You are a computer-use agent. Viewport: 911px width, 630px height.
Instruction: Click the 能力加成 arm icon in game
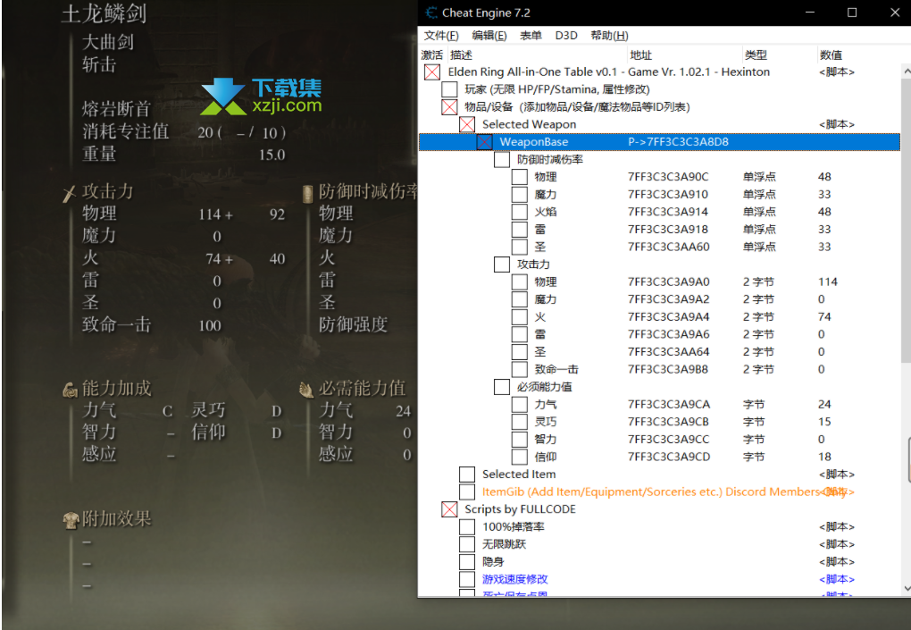coord(70,390)
